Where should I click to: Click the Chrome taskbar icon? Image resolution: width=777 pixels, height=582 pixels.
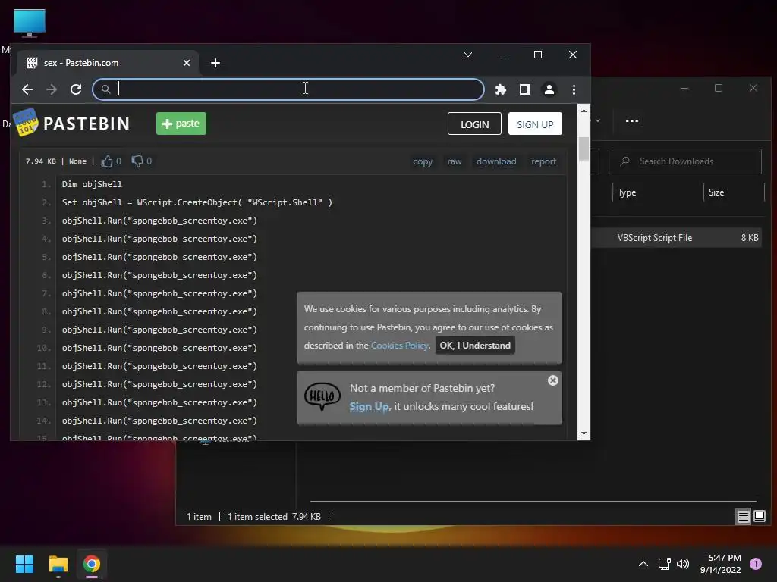point(92,564)
